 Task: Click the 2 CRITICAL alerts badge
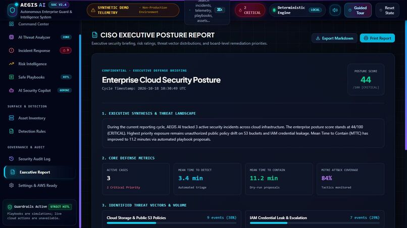click(x=250, y=11)
